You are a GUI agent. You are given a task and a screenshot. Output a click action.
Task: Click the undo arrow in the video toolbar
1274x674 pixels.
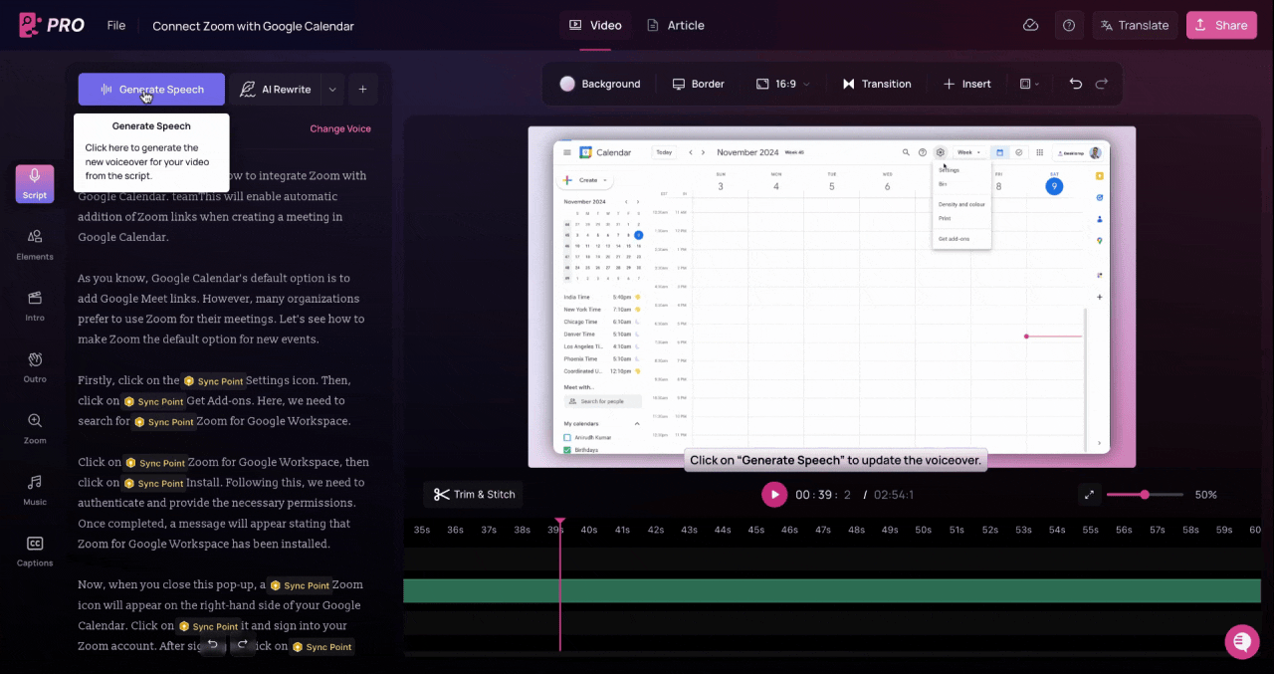point(1075,84)
